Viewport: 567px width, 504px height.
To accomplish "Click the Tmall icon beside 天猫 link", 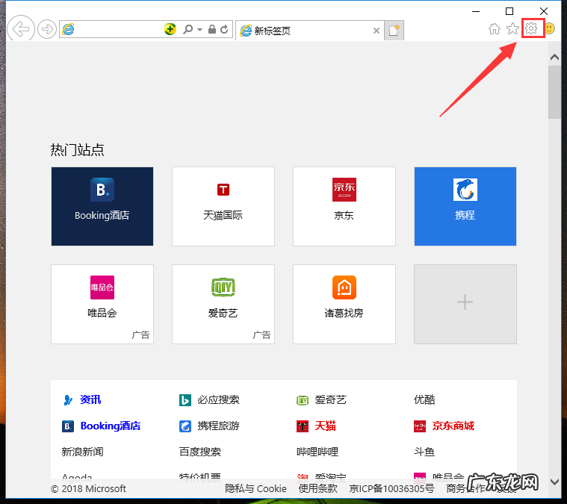I will 303,426.
